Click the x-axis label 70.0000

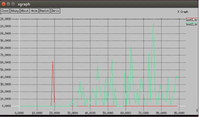click(143, 113)
